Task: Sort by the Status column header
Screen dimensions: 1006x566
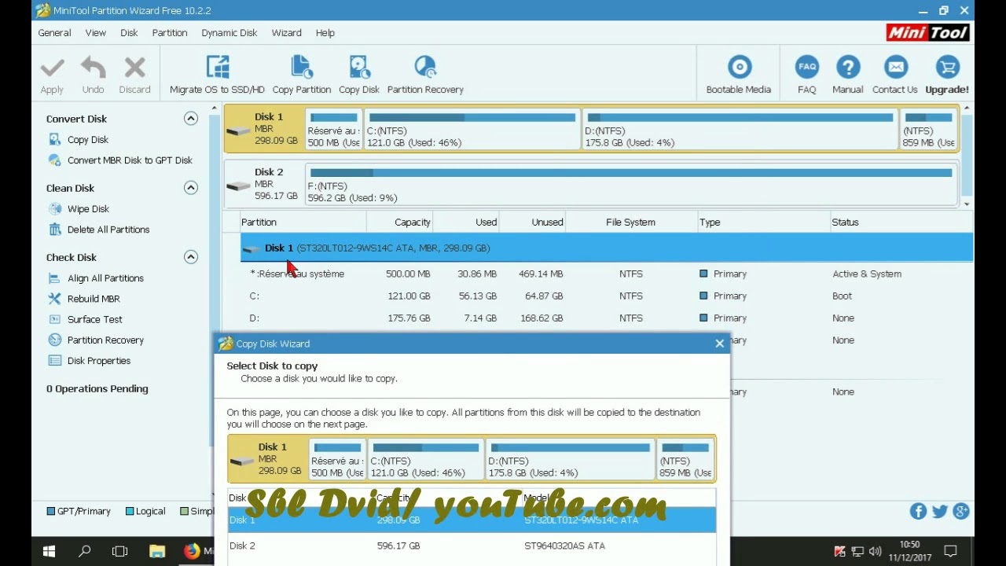Action: click(x=901, y=222)
